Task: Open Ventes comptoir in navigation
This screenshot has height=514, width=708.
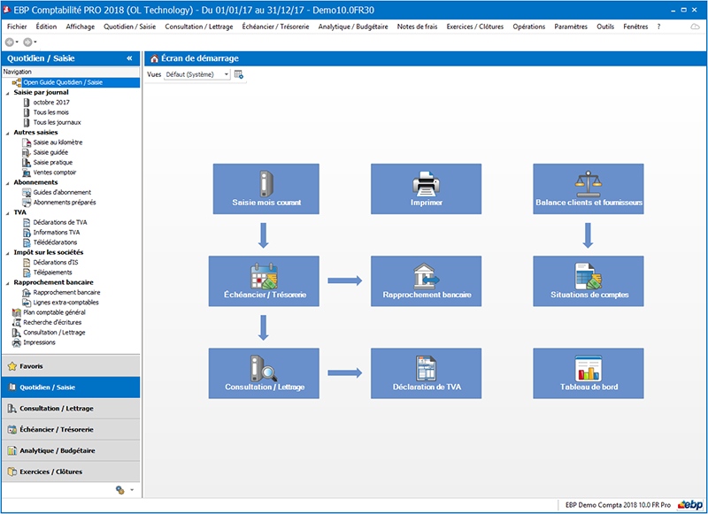Action: pos(55,173)
